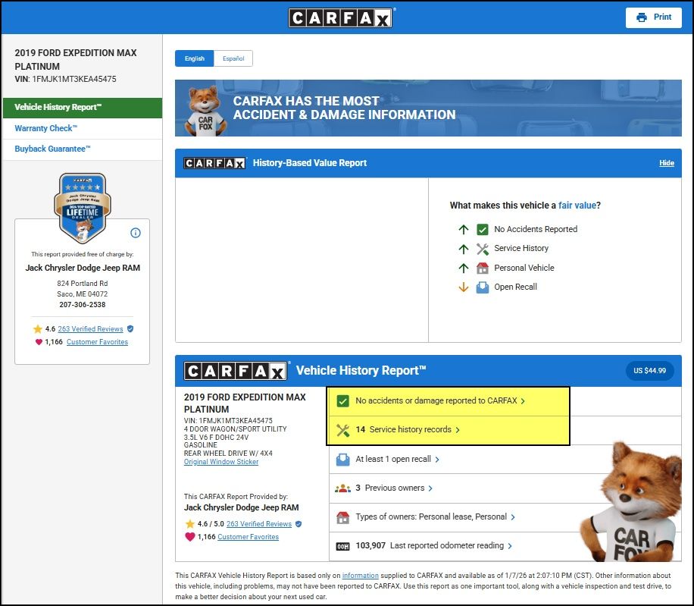Click the open recall icon in value report
This screenshot has width=694, height=606.
[x=483, y=287]
